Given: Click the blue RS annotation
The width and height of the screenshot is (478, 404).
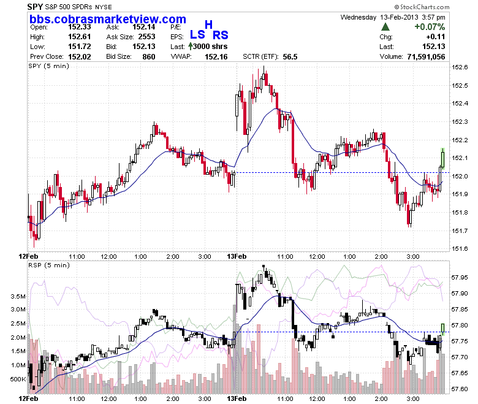Looking at the screenshot, I should 221,35.
